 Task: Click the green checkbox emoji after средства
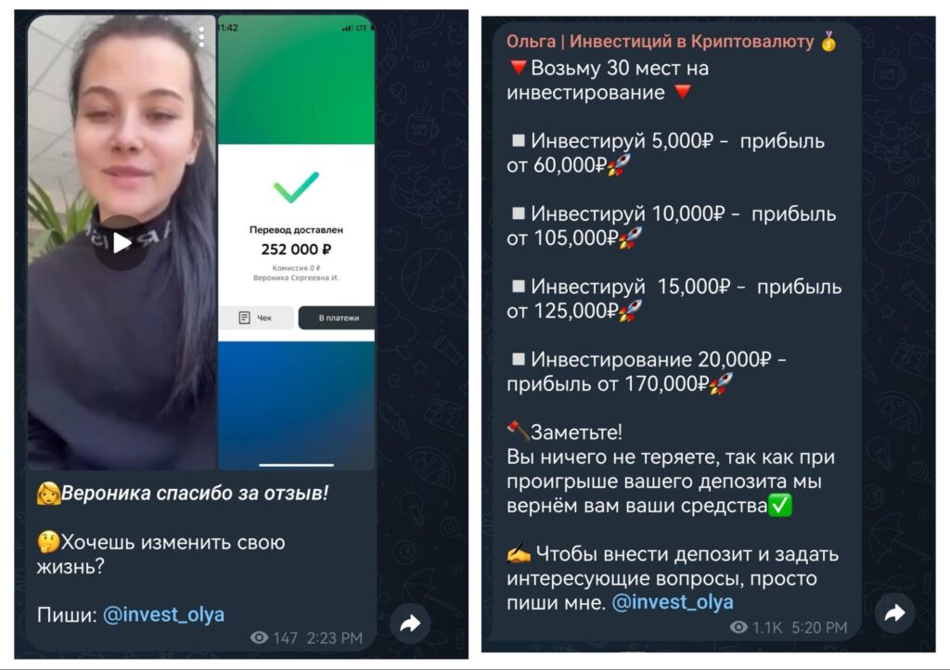tap(779, 505)
